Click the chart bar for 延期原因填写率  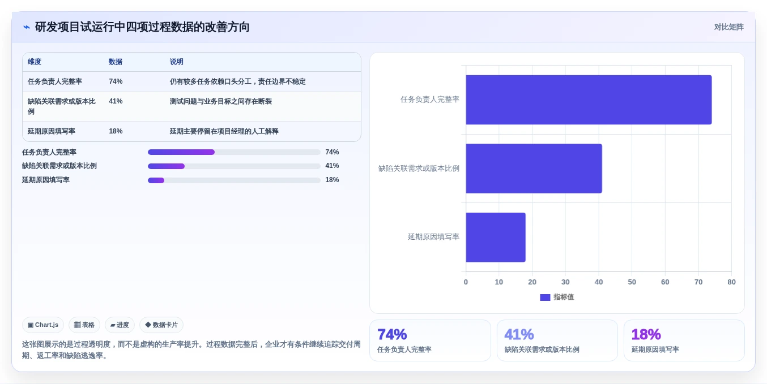pos(496,237)
